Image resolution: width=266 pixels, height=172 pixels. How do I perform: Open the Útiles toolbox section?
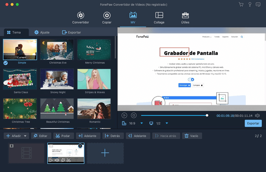pos(185,18)
